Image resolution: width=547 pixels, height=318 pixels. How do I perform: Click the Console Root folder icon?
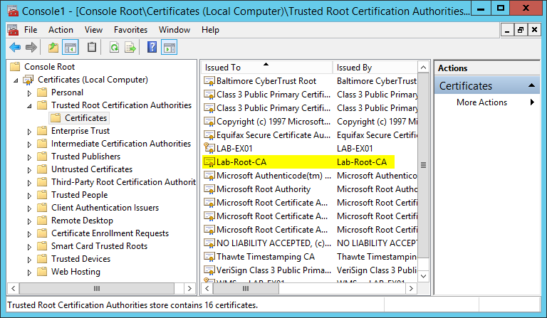point(15,67)
